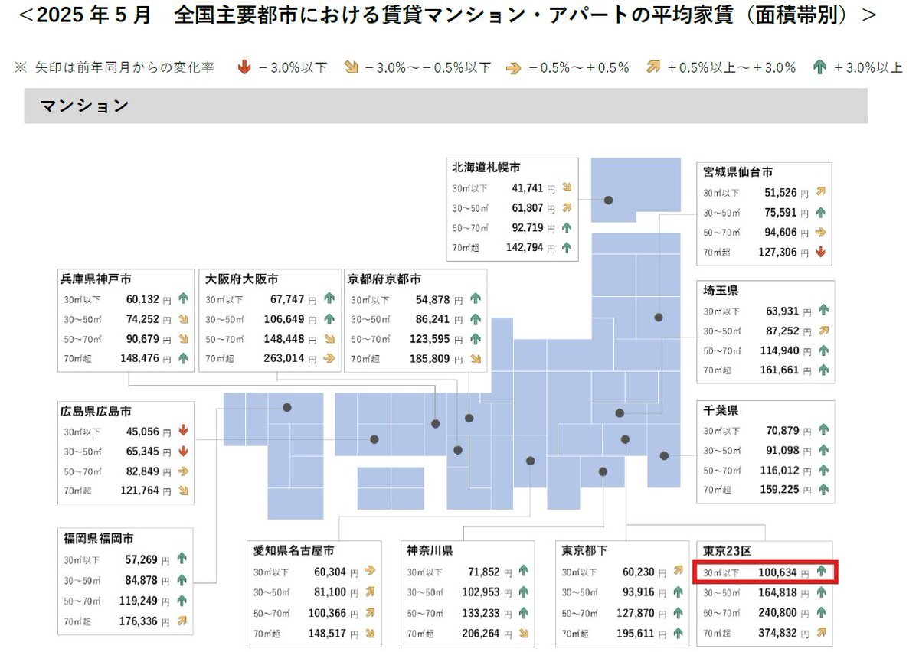Screen dimensions: 919x652
Task: Click the trend arrow beside Saitama's 87,252 円
Action: [823, 331]
